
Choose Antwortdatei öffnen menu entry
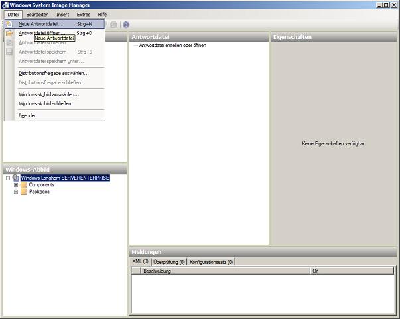55,33
